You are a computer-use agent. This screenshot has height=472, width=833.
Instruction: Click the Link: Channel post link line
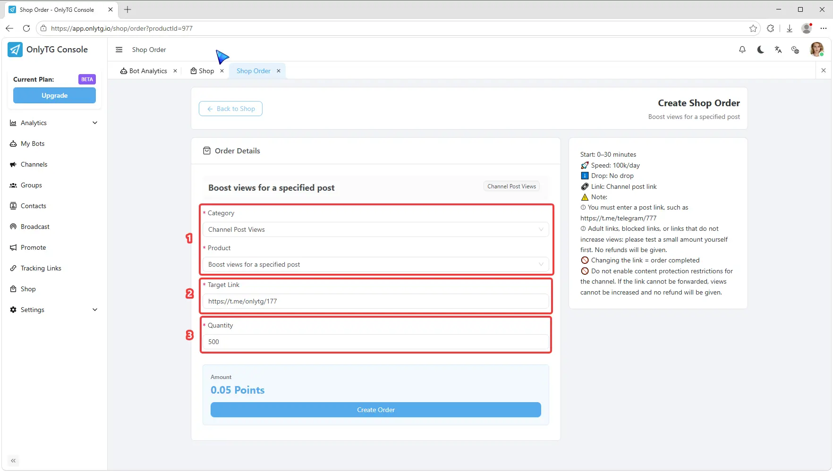[619, 186]
